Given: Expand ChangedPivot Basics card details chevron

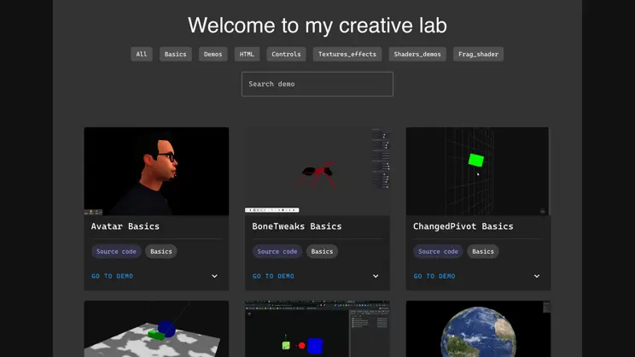Looking at the screenshot, I should 537,276.
